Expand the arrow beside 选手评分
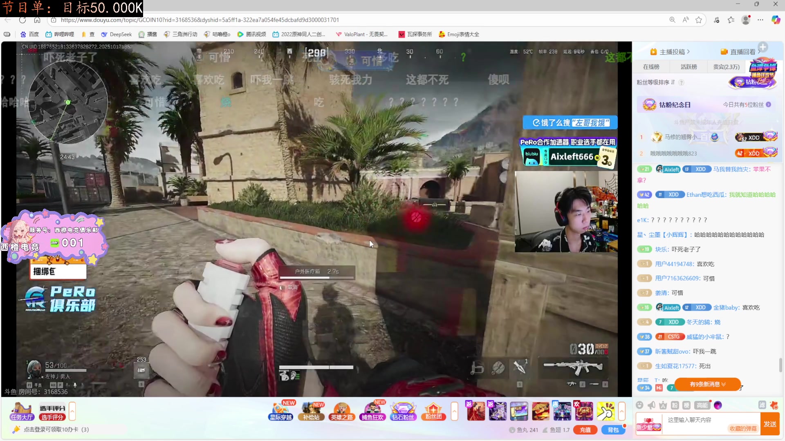The width and height of the screenshot is (785, 441). point(72,411)
